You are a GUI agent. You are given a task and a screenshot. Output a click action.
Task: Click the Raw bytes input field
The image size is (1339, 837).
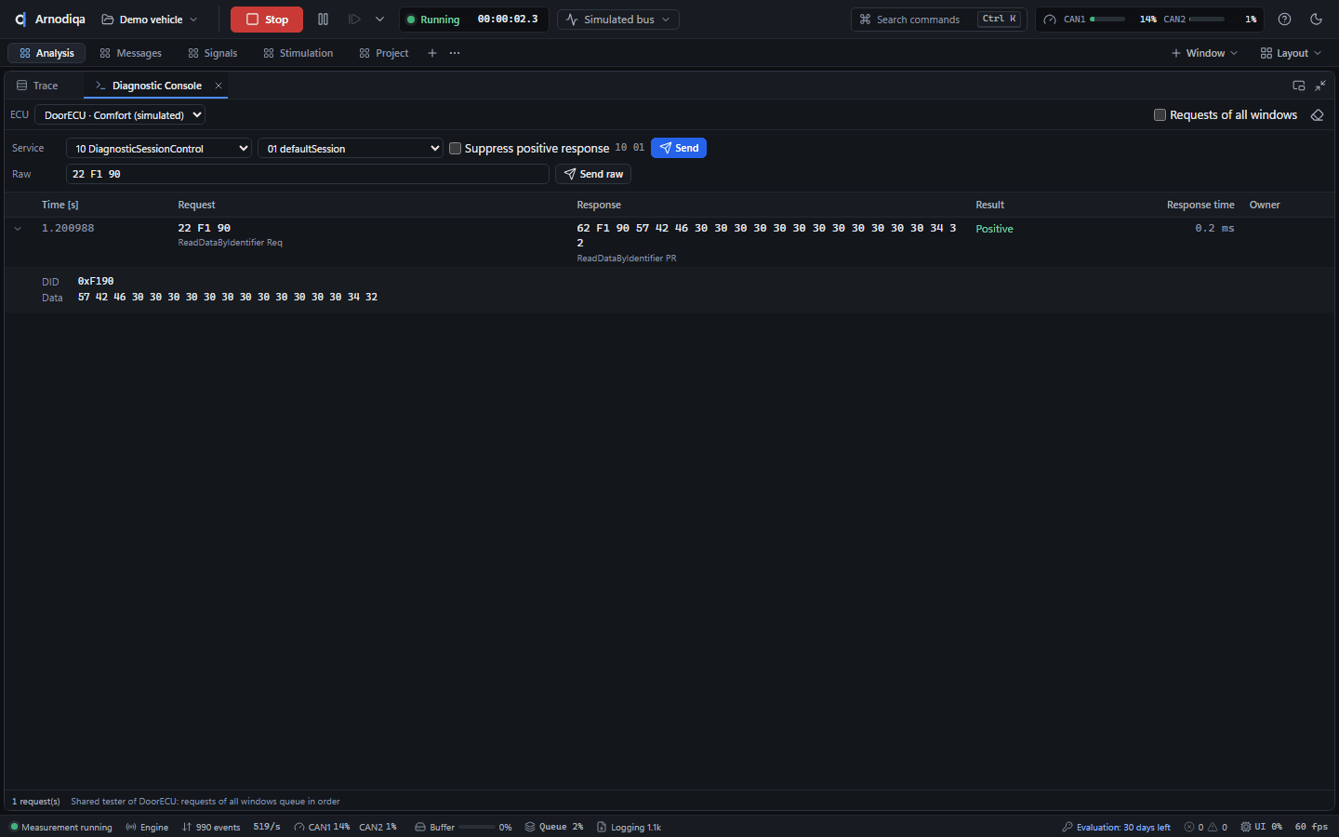pos(308,174)
